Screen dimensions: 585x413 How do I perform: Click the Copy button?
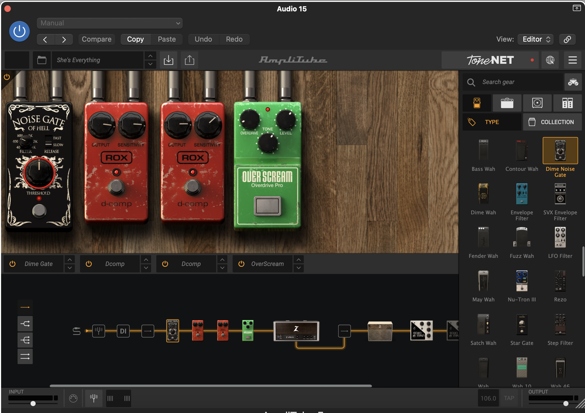pos(135,39)
